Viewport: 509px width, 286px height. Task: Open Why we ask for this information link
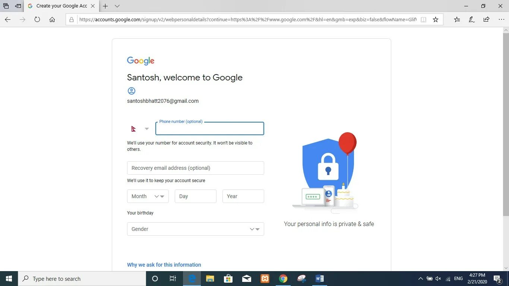click(x=164, y=265)
